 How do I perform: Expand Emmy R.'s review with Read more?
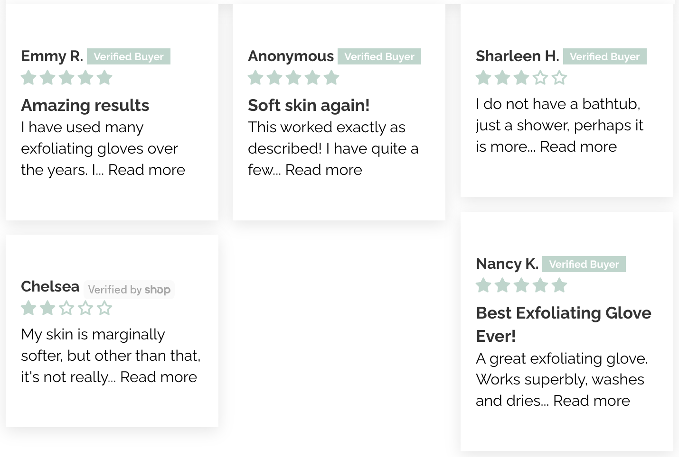[147, 170]
